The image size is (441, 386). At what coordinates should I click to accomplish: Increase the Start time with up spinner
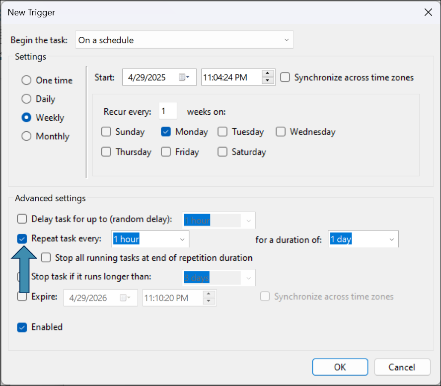click(268, 74)
